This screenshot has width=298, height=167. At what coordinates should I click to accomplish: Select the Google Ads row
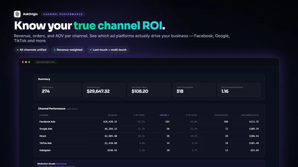pos(149,129)
